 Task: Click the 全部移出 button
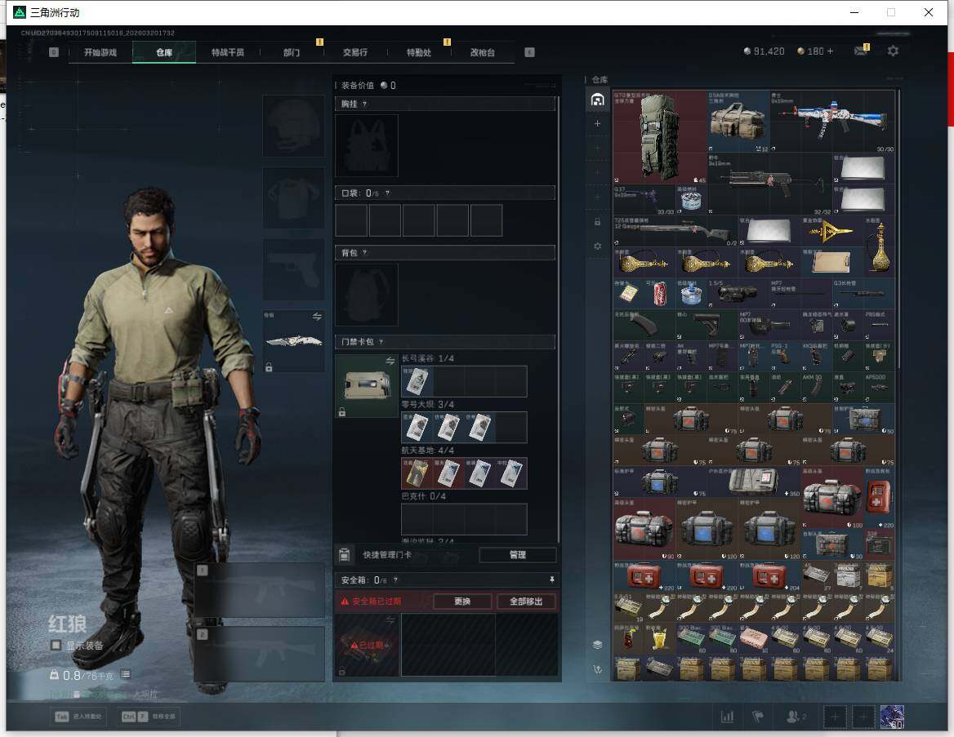(526, 602)
